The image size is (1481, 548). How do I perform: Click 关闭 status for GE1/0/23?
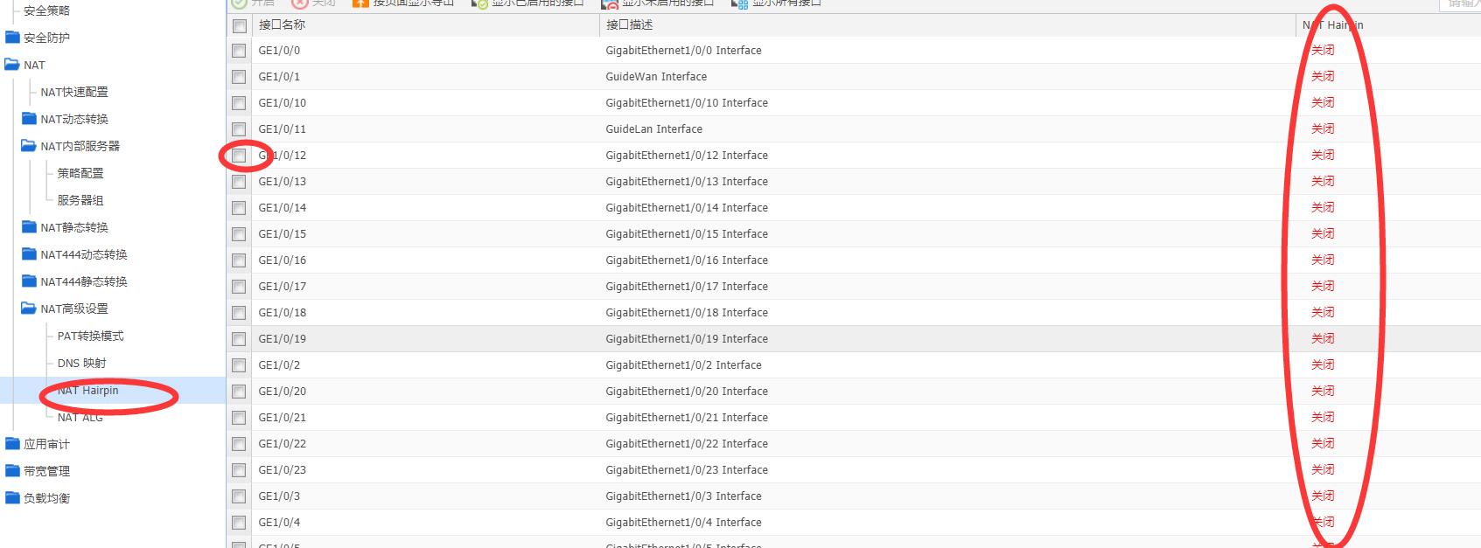tap(1323, 469)
